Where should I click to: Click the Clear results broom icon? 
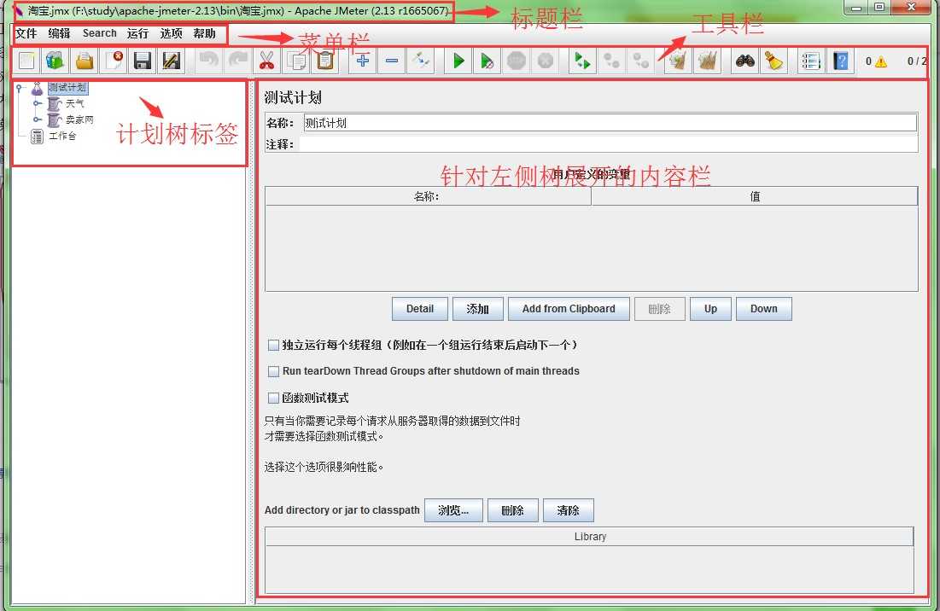pyautogui.click(x=678, y=61)
